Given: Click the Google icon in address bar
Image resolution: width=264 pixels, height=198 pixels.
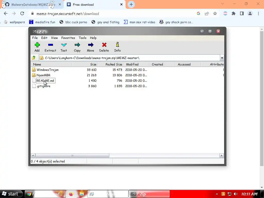Looking at the screenshot, I should [x=199, y=14].
